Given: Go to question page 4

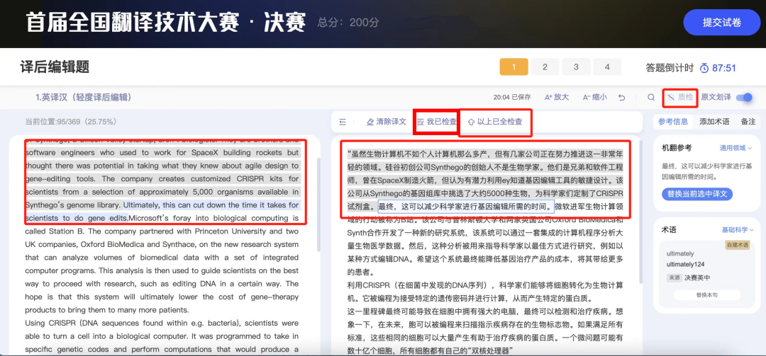Looking at the screenshot, I should (607, 67).
